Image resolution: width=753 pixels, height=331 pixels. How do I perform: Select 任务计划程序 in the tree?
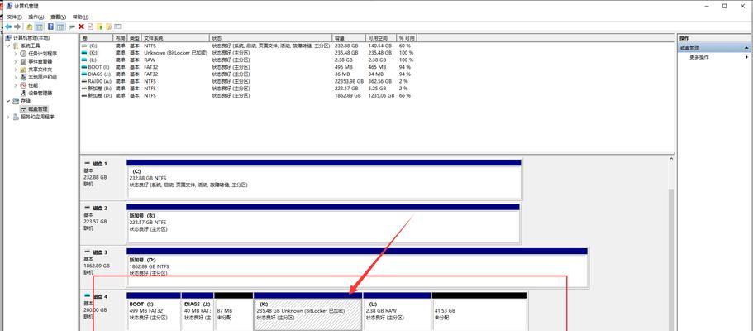pos(42,54)
